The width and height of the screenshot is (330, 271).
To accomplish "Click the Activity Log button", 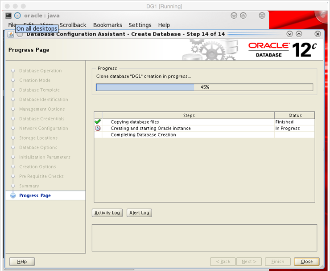I will [x=107, y=213].
